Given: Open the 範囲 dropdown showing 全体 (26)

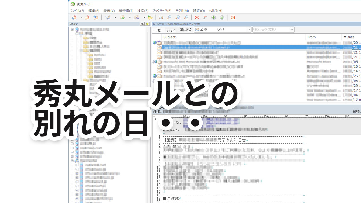Looking at the screenshot, I should click(x=223, y=29).
